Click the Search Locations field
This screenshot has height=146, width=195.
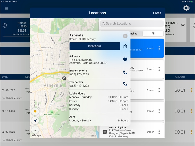pyautogui.click(x=132, y=24)
